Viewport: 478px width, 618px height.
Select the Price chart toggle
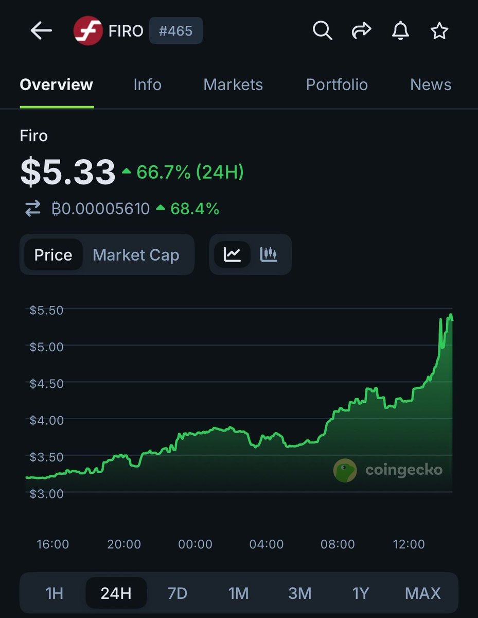pyautogui.click(x=53, y=255)
